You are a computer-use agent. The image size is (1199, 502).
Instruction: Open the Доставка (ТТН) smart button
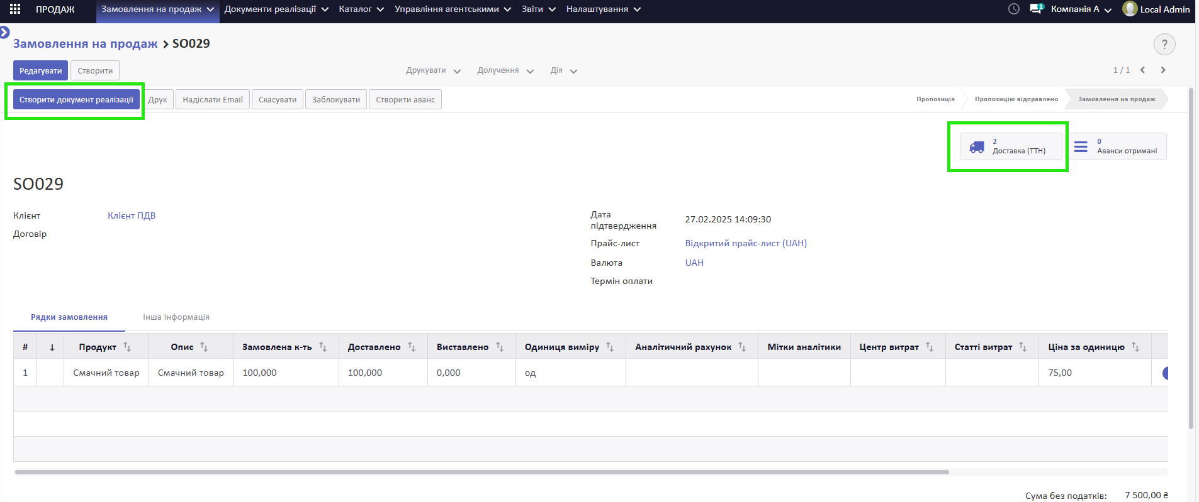point(1011,146)
